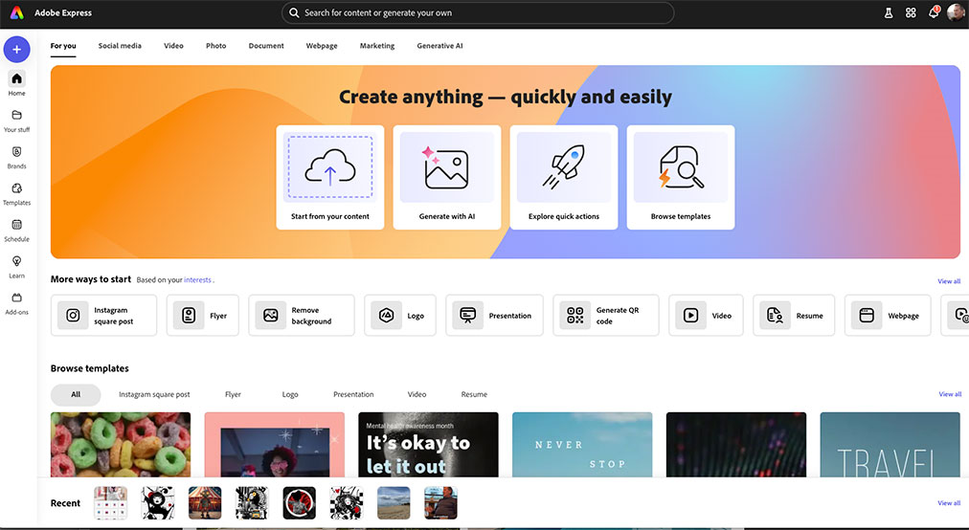Viewport: 969px width, 530px height.
Task: Click the interests link
Action: coord(198,279)
